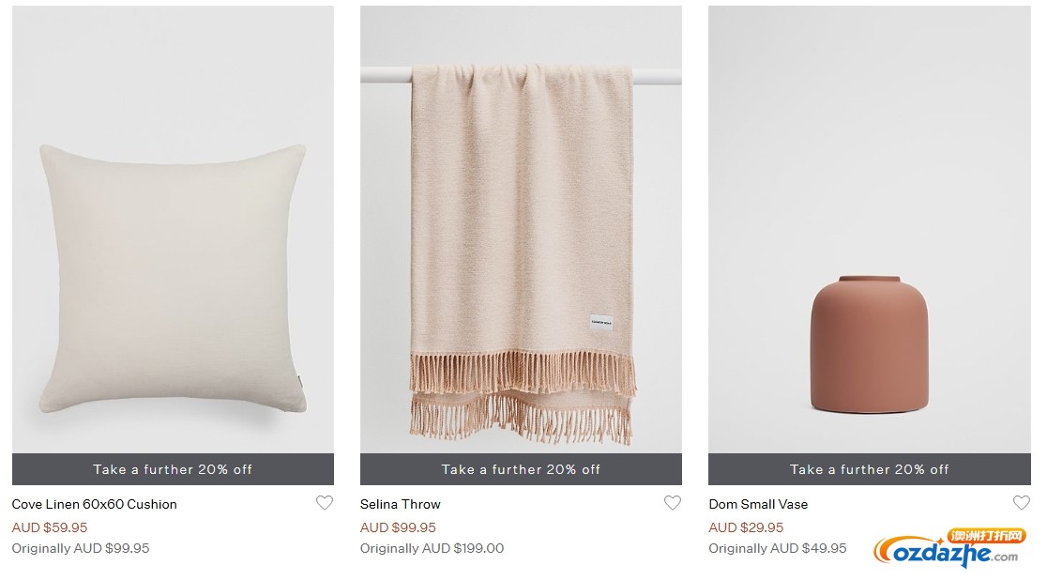Click the ozdazhe.com watermark logo
1047x580 pixels.
pos(948,548)
